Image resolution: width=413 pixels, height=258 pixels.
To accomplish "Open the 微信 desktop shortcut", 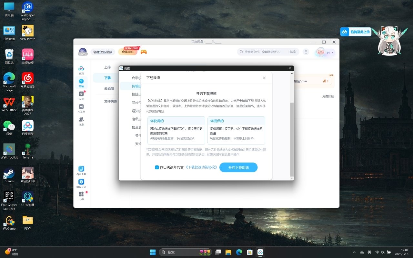I will coord(9,127).
